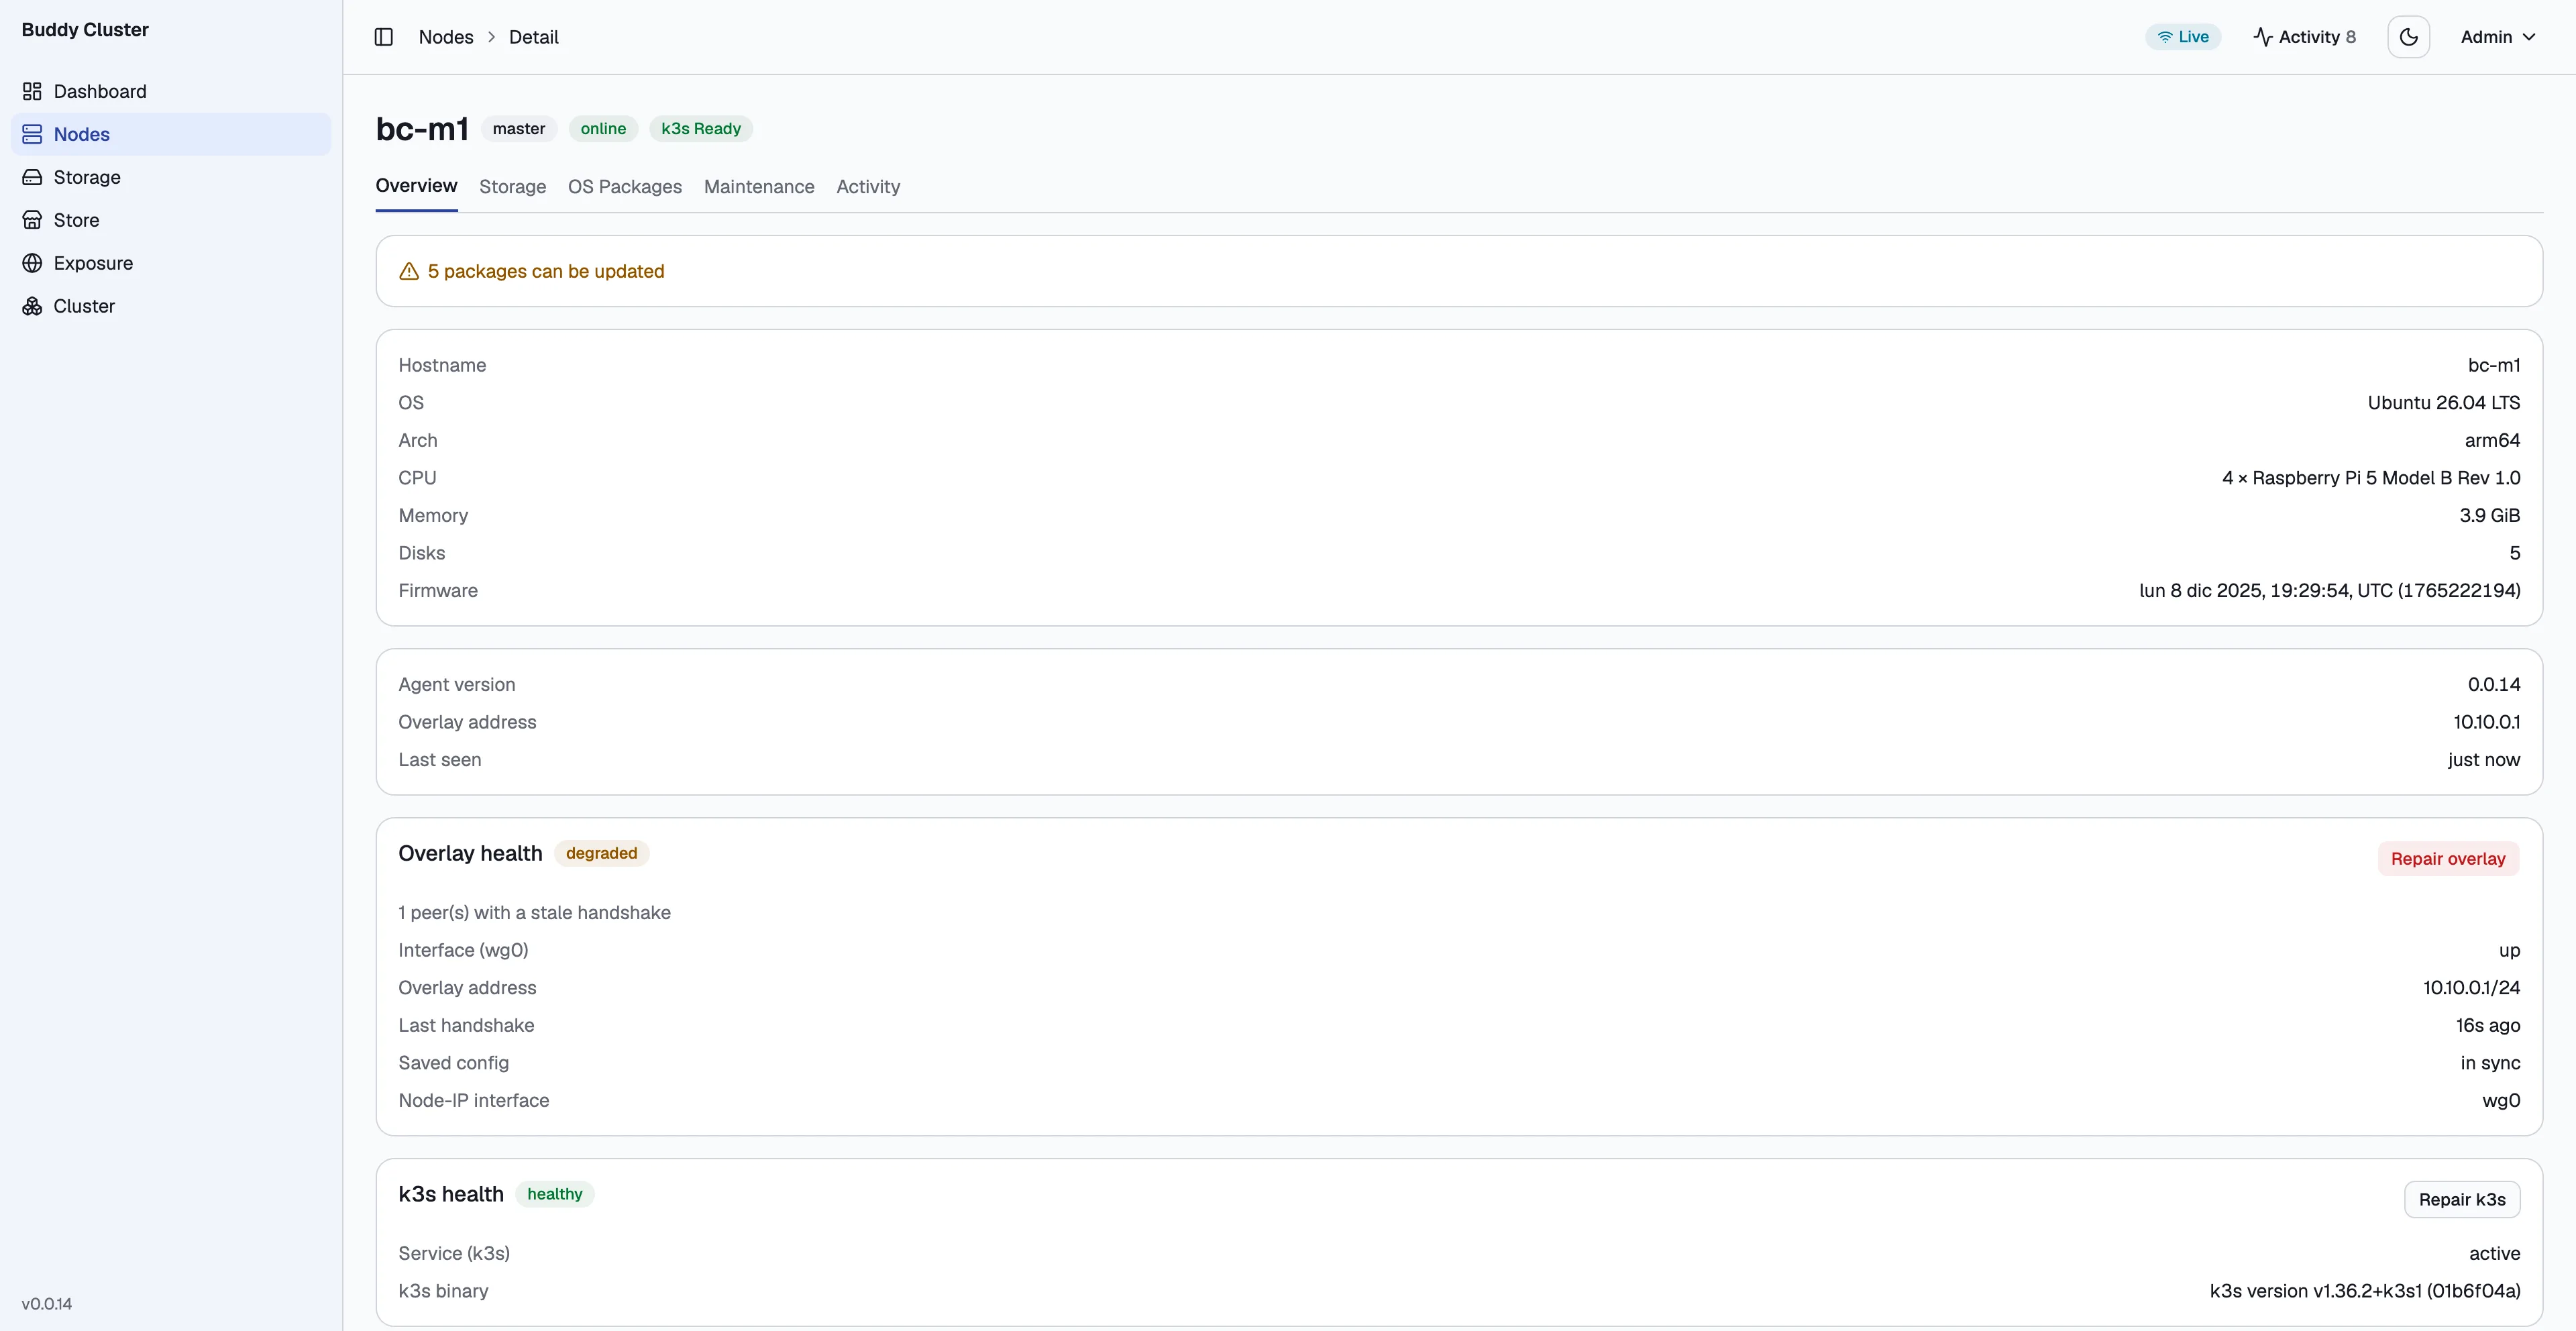This screenshot has height=1331, width=2576.
Task: Switch to the node Storage tab
Action: (x=513, y=187)
